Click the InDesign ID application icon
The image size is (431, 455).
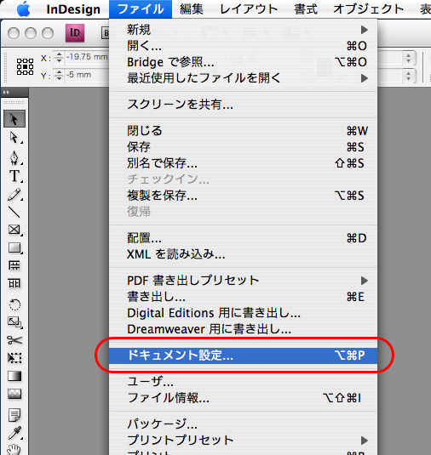[x=75, y=33]
